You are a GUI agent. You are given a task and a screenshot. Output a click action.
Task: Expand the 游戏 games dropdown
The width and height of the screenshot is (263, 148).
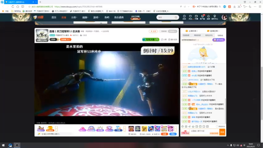tap(96, 17)
